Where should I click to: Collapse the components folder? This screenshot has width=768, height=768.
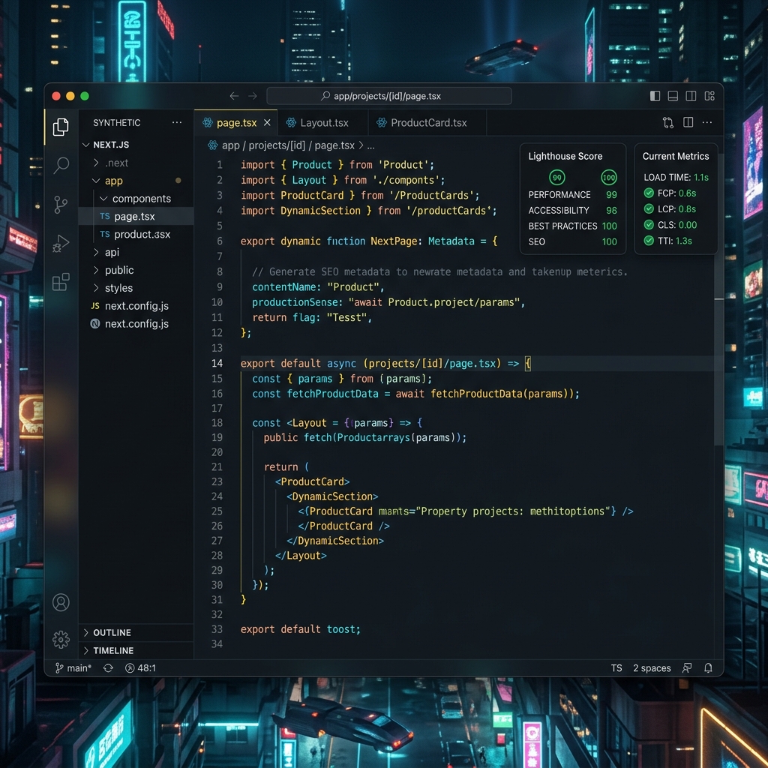tap(103, 198)
